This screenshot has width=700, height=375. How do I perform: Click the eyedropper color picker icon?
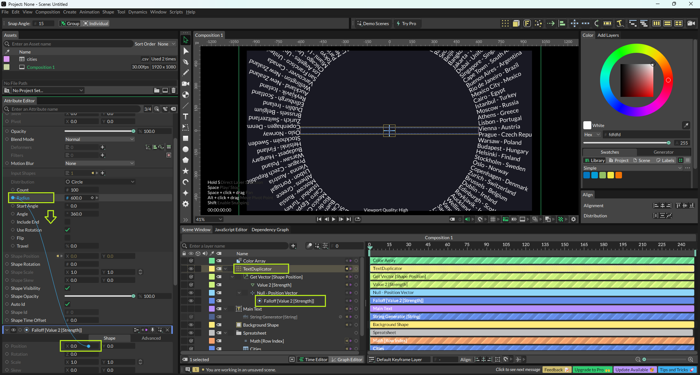tap(686, 125)
